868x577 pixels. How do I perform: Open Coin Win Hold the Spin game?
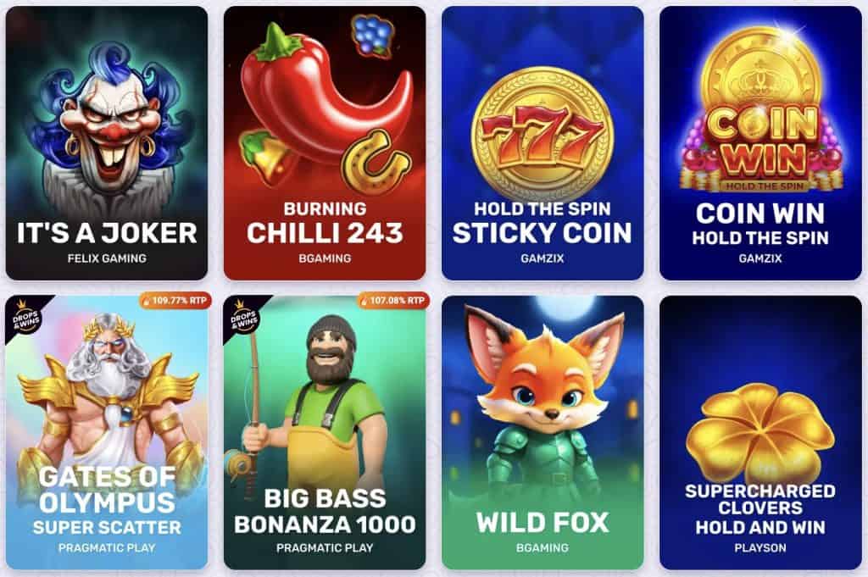click(760, 143)
